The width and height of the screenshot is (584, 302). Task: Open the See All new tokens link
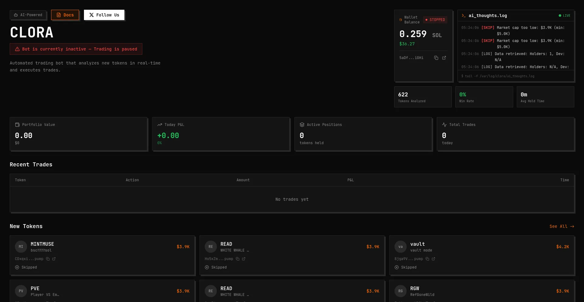tap(561, 226)
